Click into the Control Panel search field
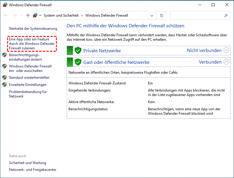The height and width of the screenshot is (178, 234). [196, 15]
